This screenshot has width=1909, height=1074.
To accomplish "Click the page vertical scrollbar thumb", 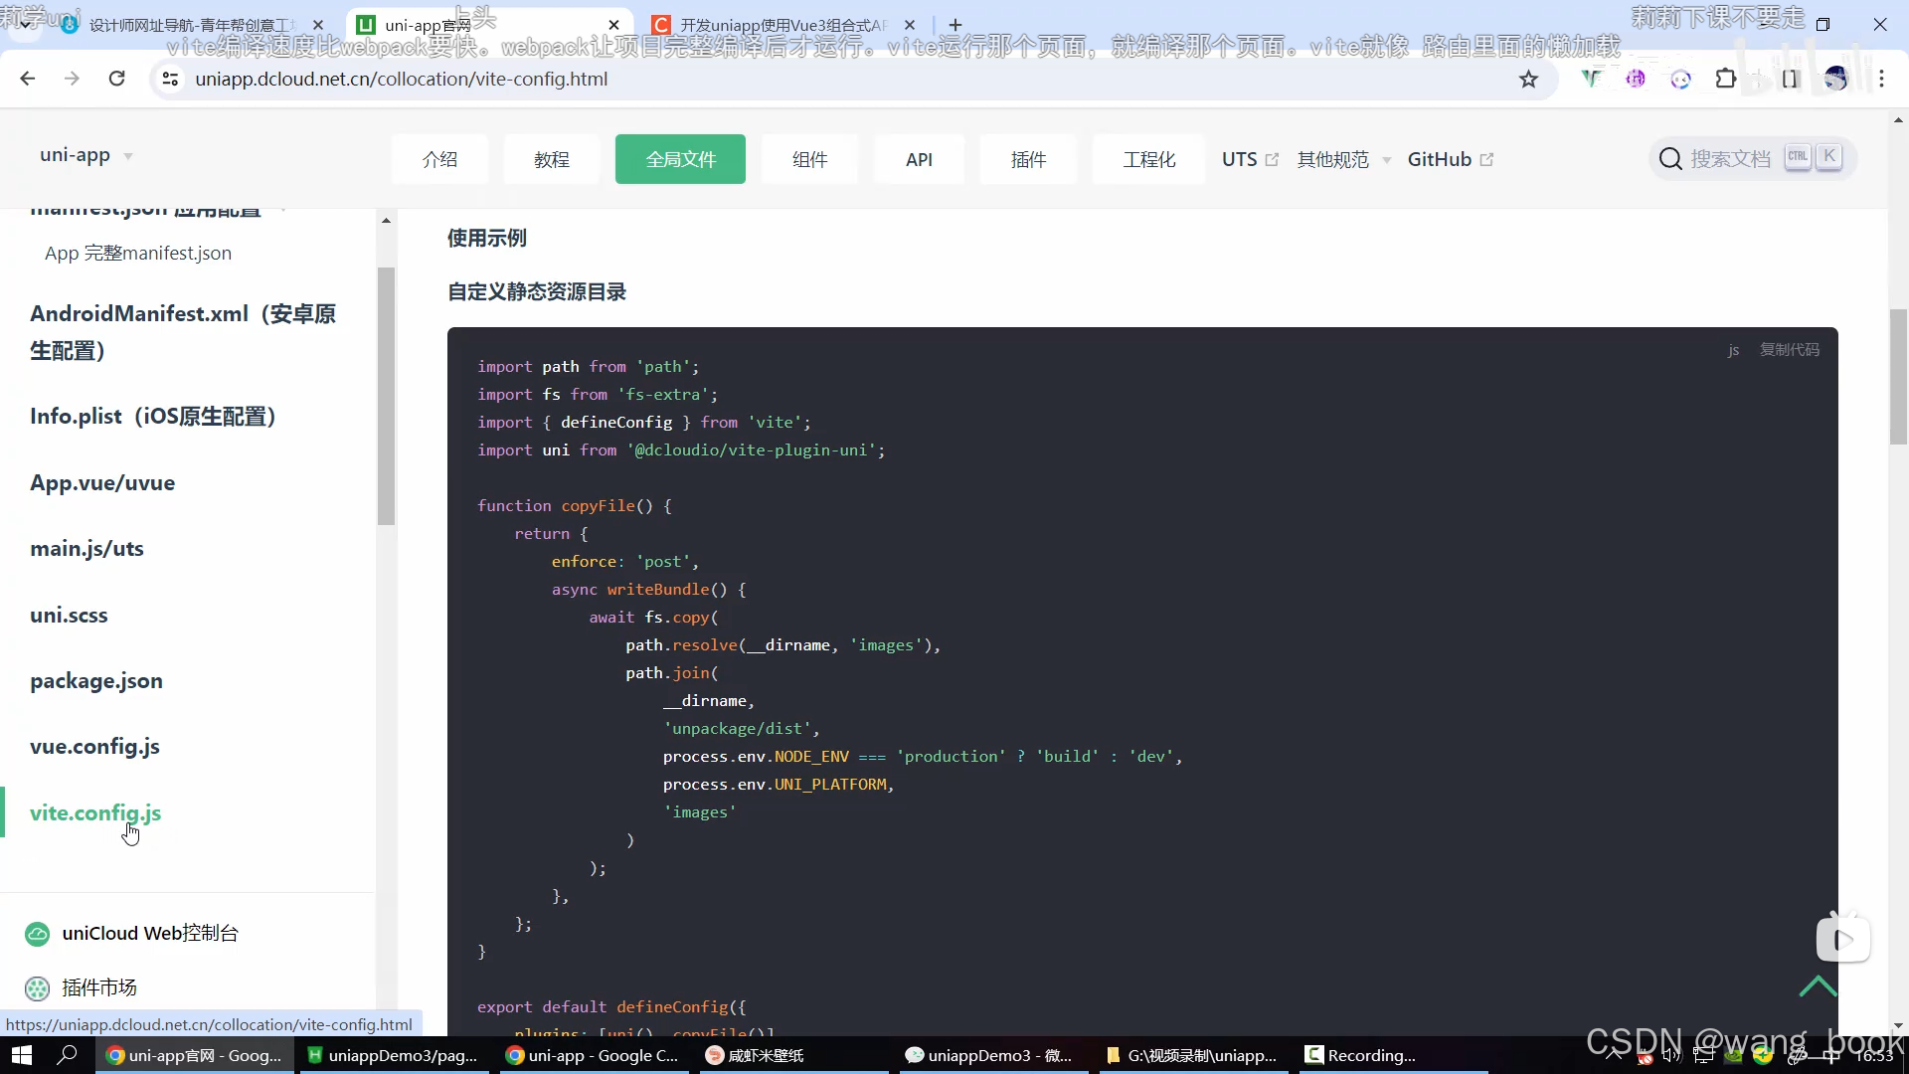I will [x=1898, y=376].
